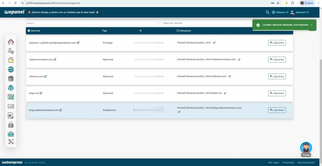Open the Info legal footer link

tap(274, 163)
